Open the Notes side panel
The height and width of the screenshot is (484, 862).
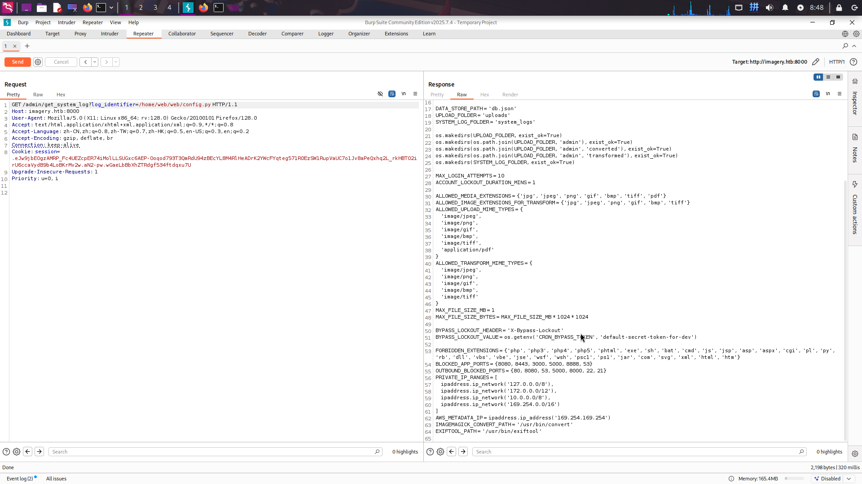(855, 149)
